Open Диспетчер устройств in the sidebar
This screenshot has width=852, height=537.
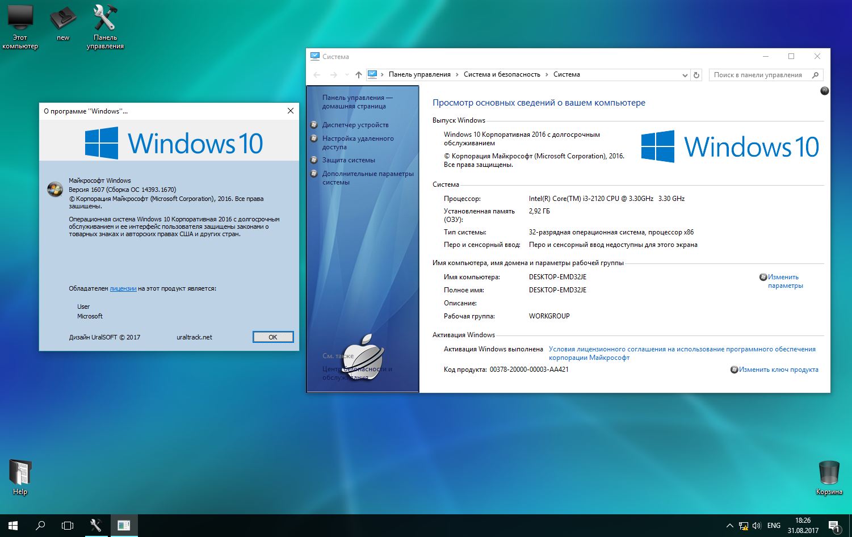(355, 125)
